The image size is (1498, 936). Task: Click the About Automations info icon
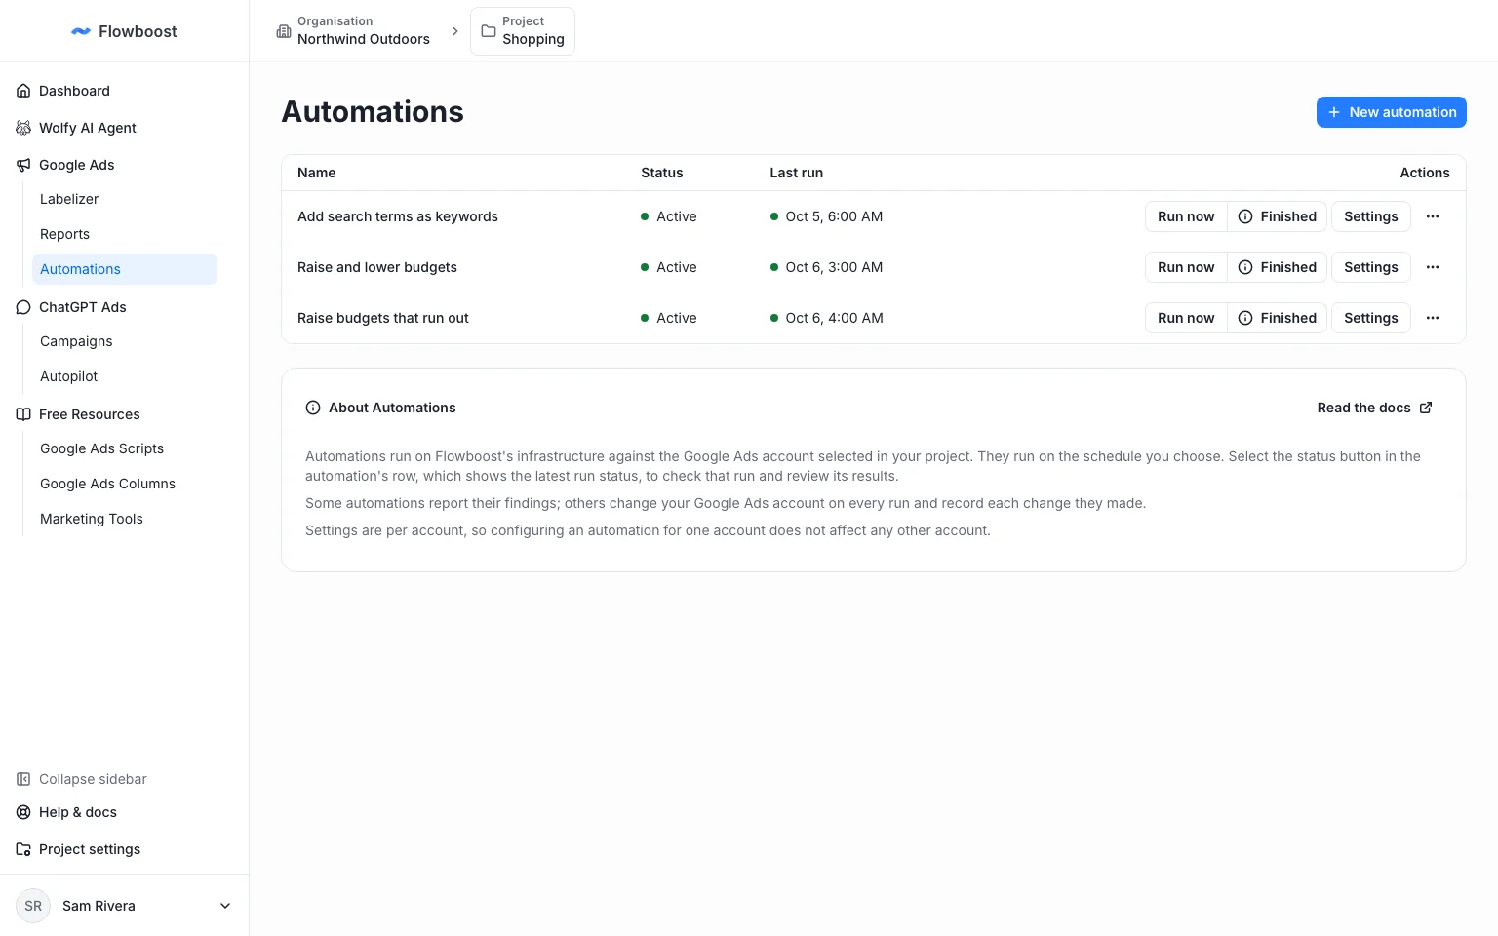click(313, 408)
